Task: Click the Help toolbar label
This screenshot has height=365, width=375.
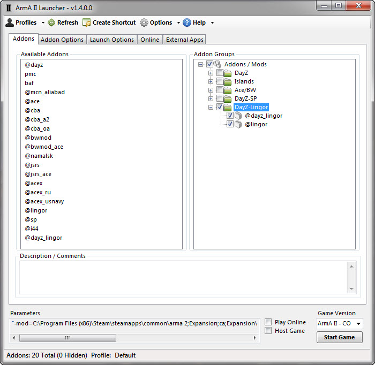Action: (x=199, y=22)
